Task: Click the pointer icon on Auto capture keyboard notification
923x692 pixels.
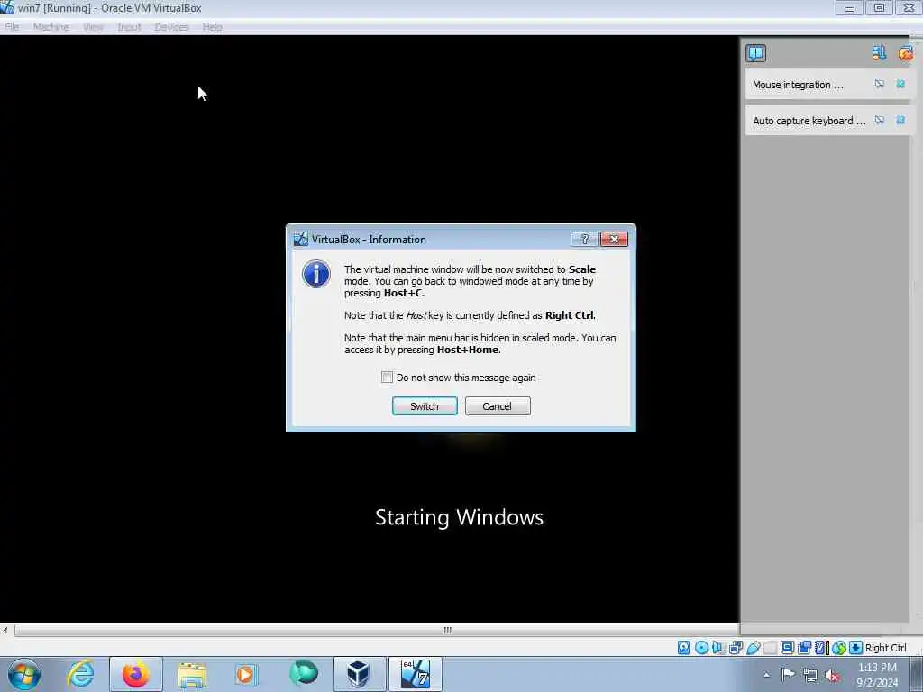Action: pos(880,120)
